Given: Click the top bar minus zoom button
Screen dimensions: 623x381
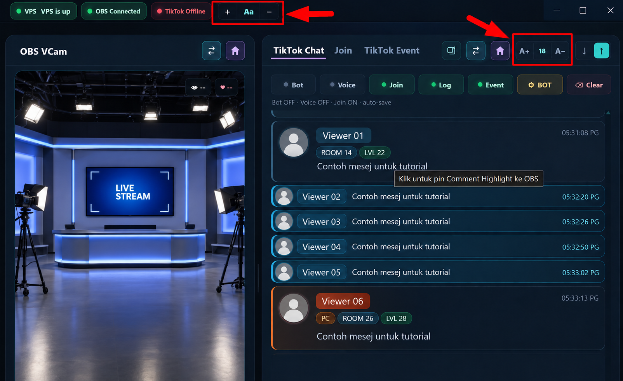Looking at the screenshot, I should tap(269, 12).
